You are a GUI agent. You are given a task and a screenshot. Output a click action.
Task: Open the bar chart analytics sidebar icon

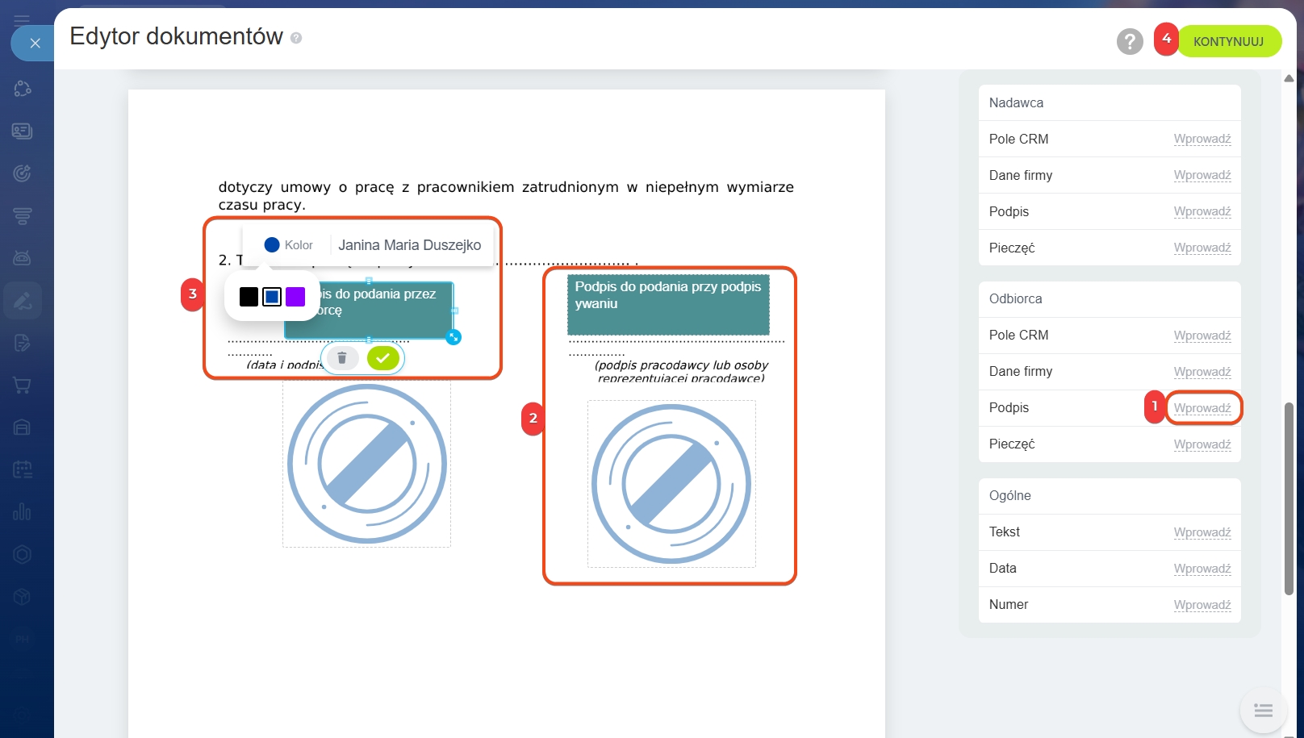click(x=23, y=511)
